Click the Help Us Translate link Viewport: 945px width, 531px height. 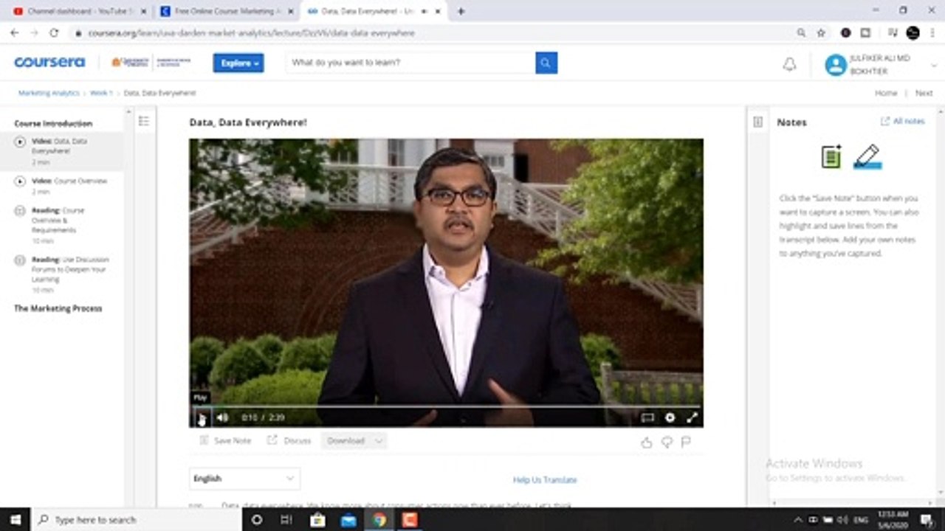point(545,480)
